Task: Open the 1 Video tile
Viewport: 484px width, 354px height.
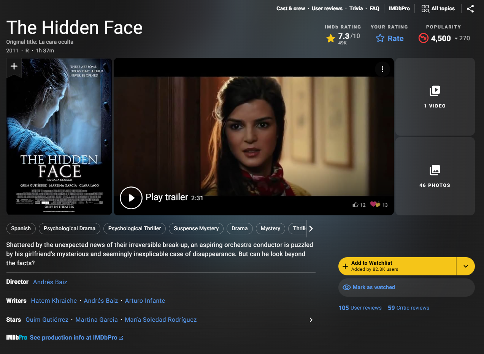Action: tap(435, 97)
